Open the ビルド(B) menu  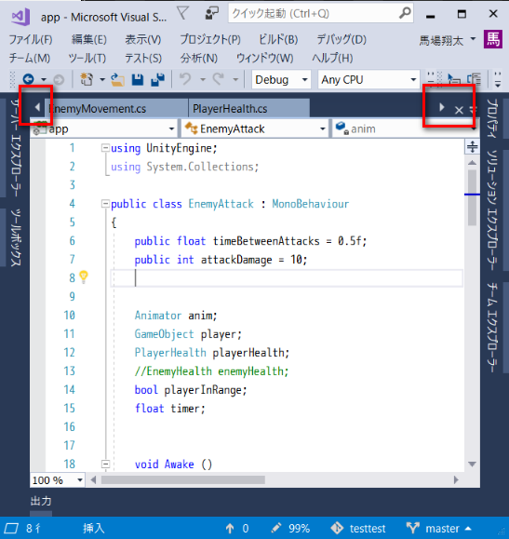tap(278, 39)
